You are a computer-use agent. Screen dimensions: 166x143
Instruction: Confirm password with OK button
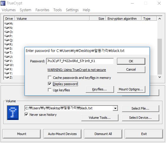point(131,61)
